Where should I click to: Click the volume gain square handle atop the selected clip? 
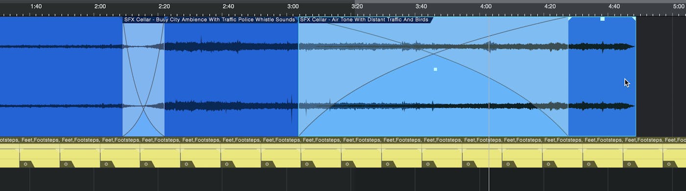point(602,19)
